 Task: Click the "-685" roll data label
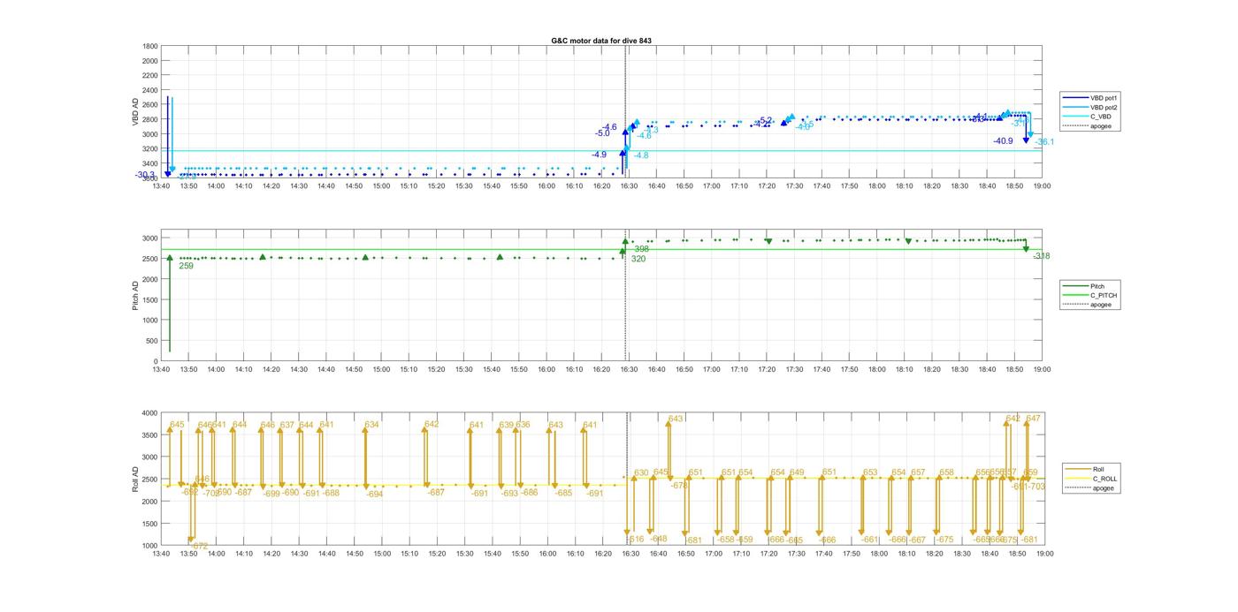563,493
